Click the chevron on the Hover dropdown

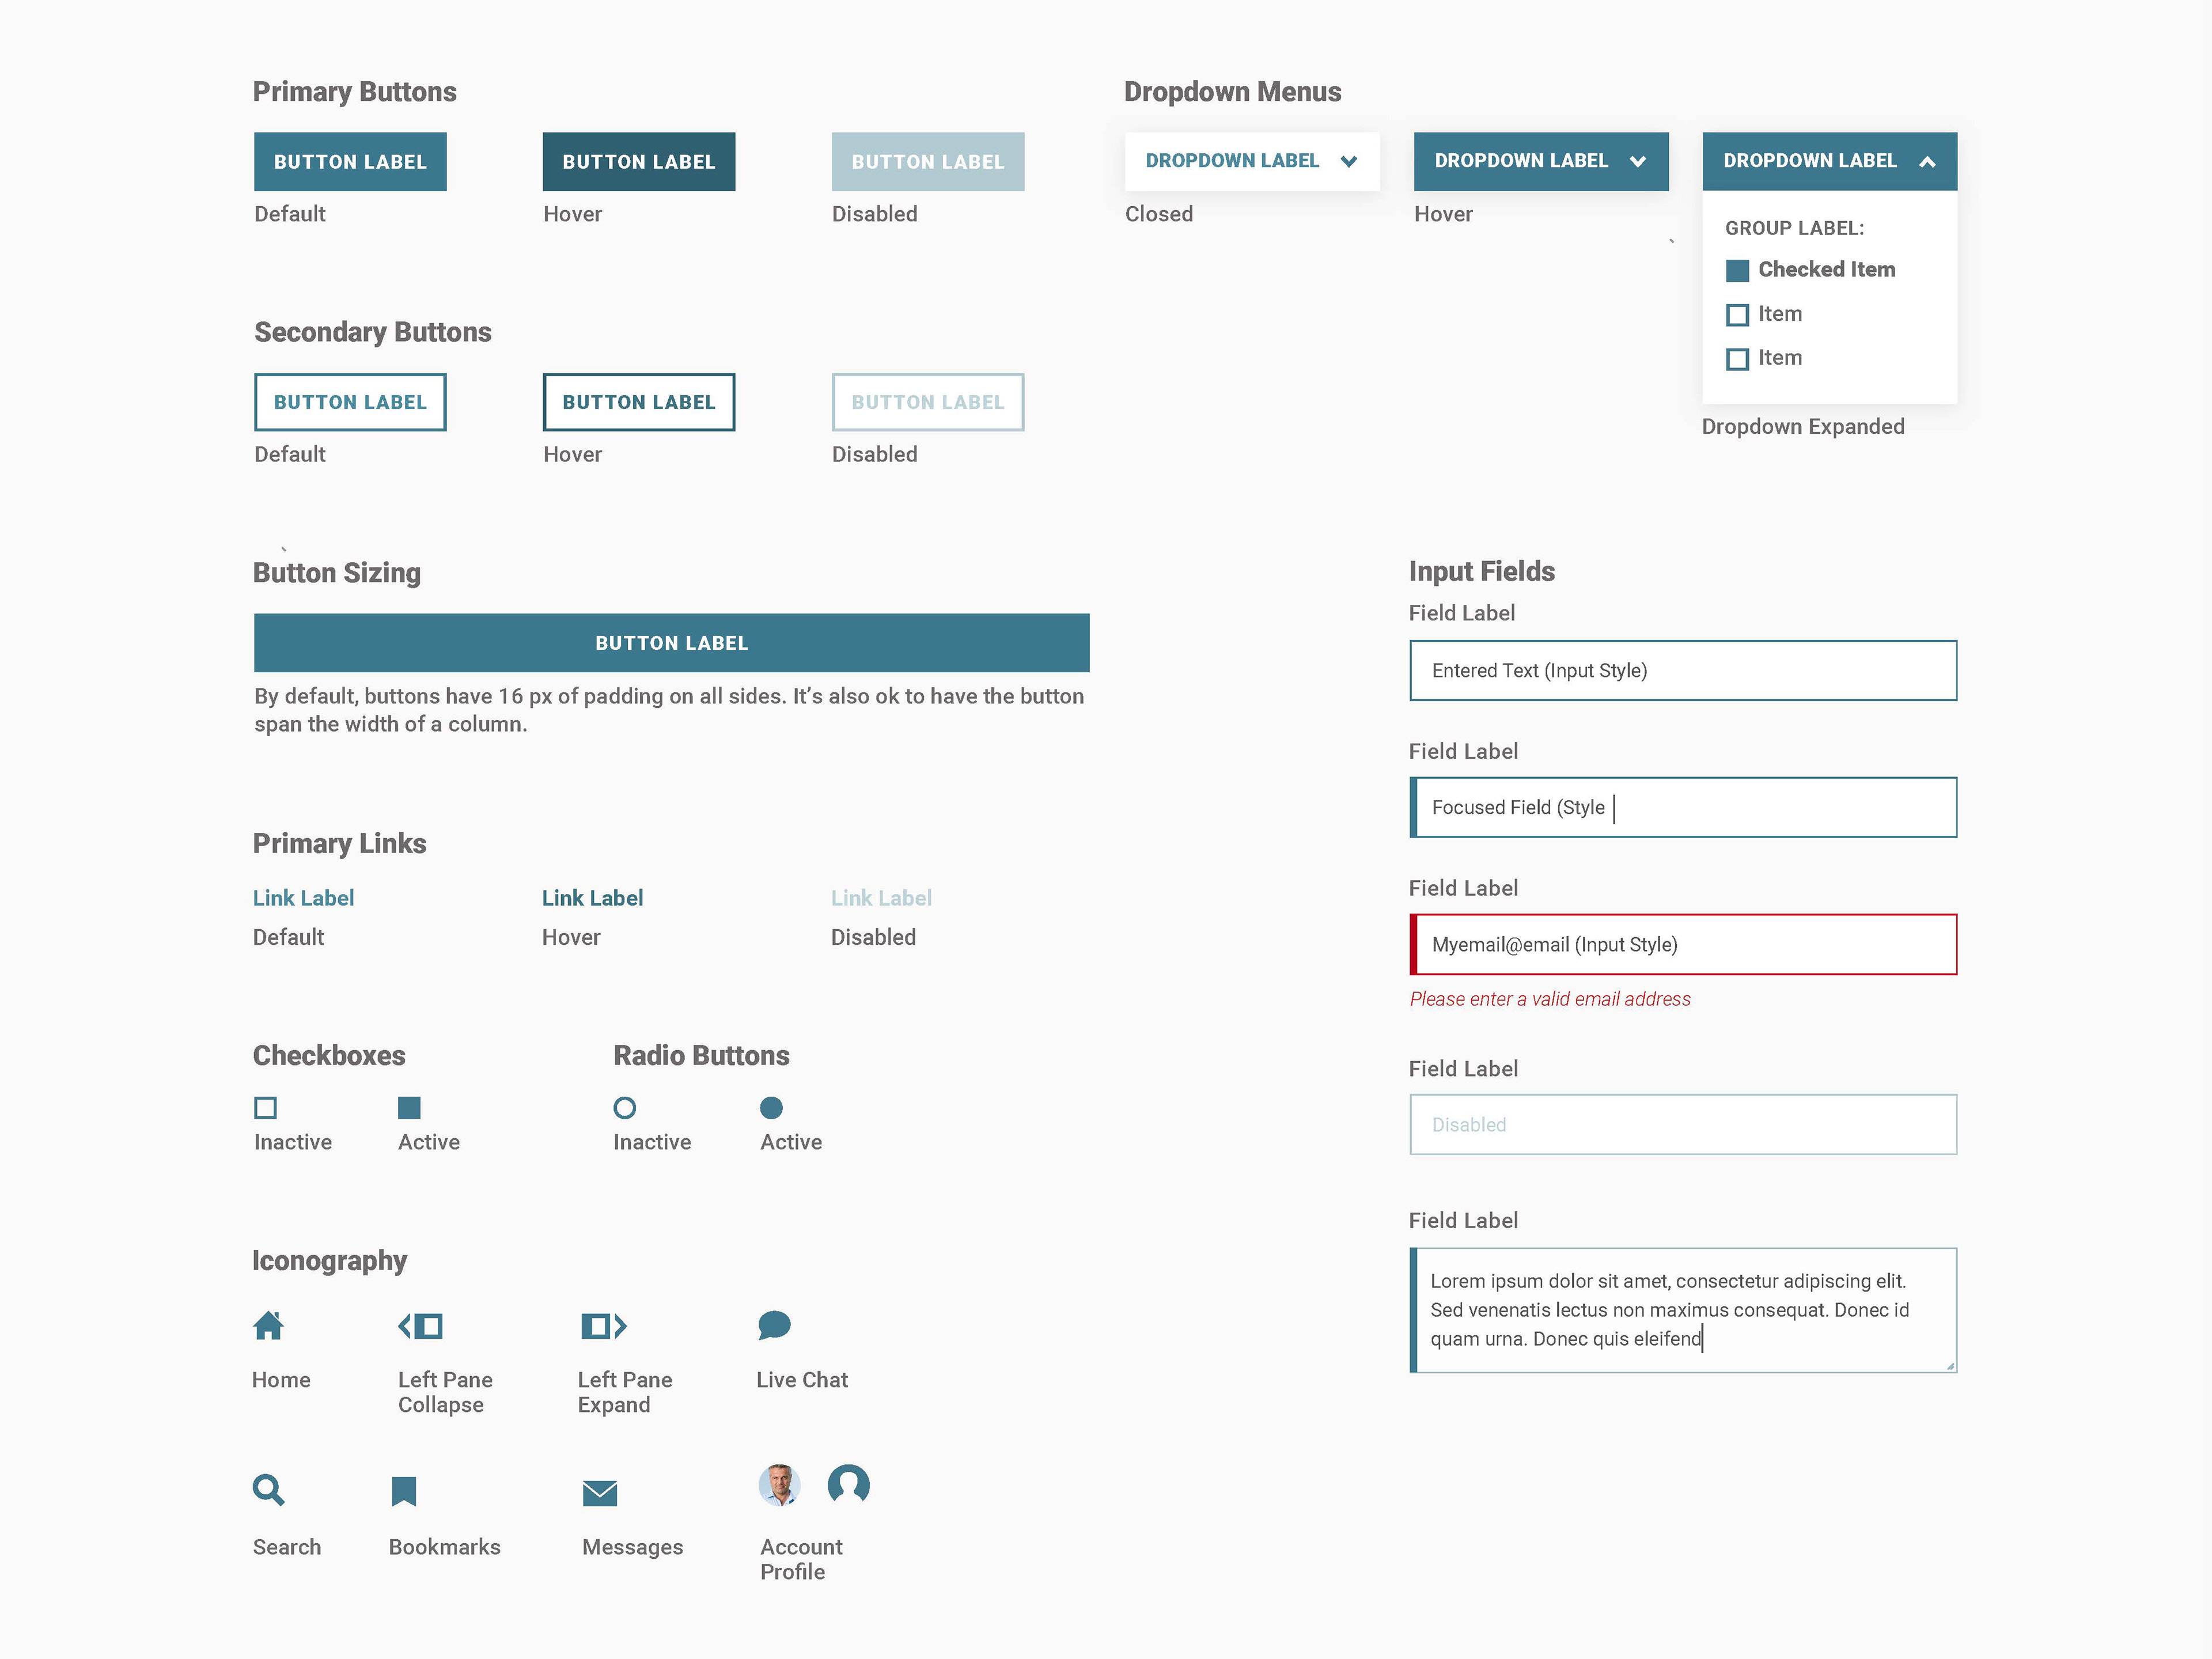[x=1637, y=162]
